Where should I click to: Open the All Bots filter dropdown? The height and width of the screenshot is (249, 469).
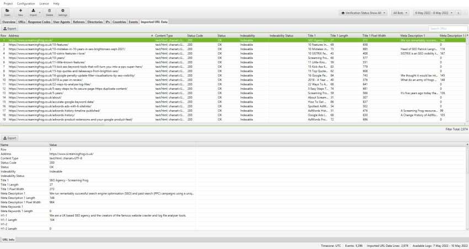point(400,13)
